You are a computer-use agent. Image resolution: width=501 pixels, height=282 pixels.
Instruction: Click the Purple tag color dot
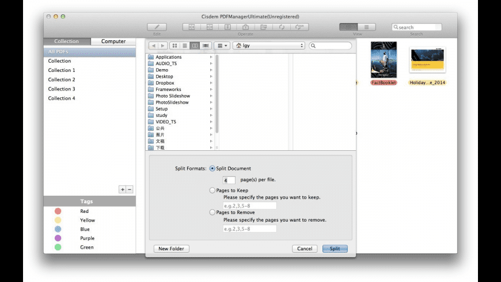click(58, 238)
